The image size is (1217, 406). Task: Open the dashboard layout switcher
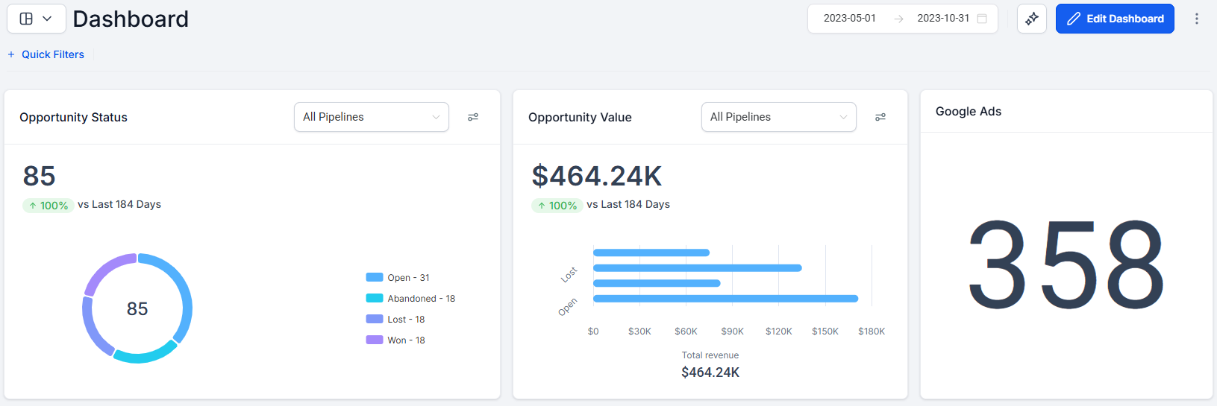[37, 19]
